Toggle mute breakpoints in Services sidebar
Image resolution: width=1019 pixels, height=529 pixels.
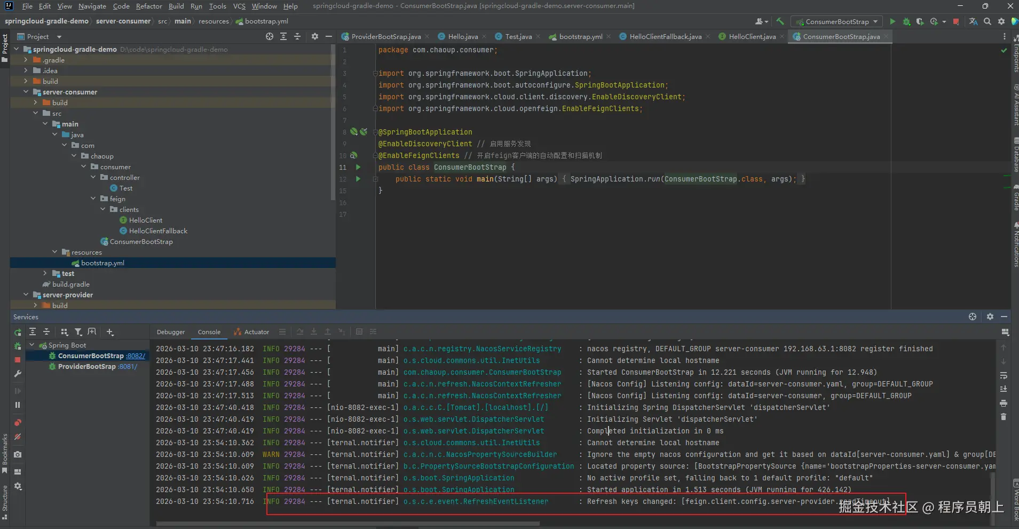[18, 437]
